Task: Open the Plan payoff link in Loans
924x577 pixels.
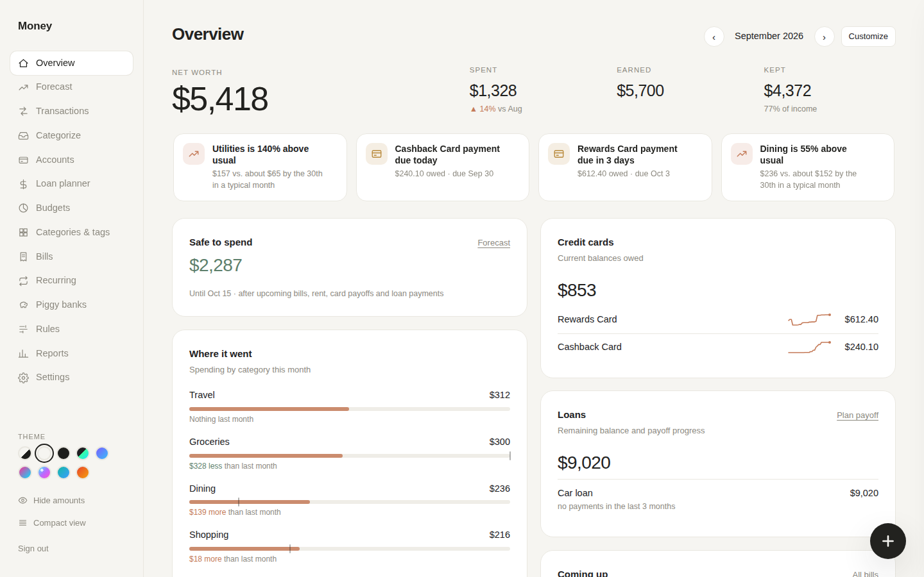Action: point(857,415)
